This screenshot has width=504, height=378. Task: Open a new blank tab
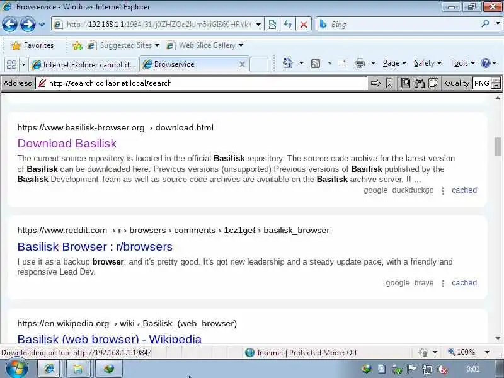click(259, 64)
